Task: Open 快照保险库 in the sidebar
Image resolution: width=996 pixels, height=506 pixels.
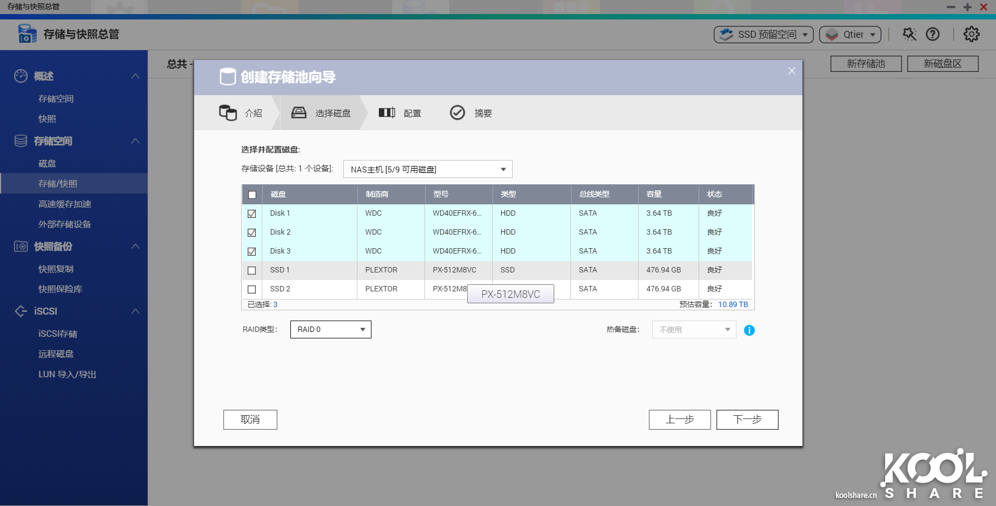Action: pyautogui.click(x=60, y=289)
